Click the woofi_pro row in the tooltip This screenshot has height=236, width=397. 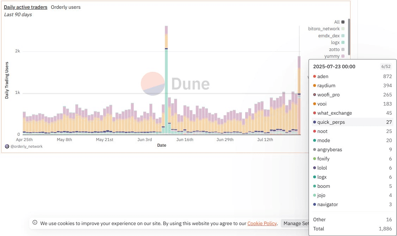point(352,95)
